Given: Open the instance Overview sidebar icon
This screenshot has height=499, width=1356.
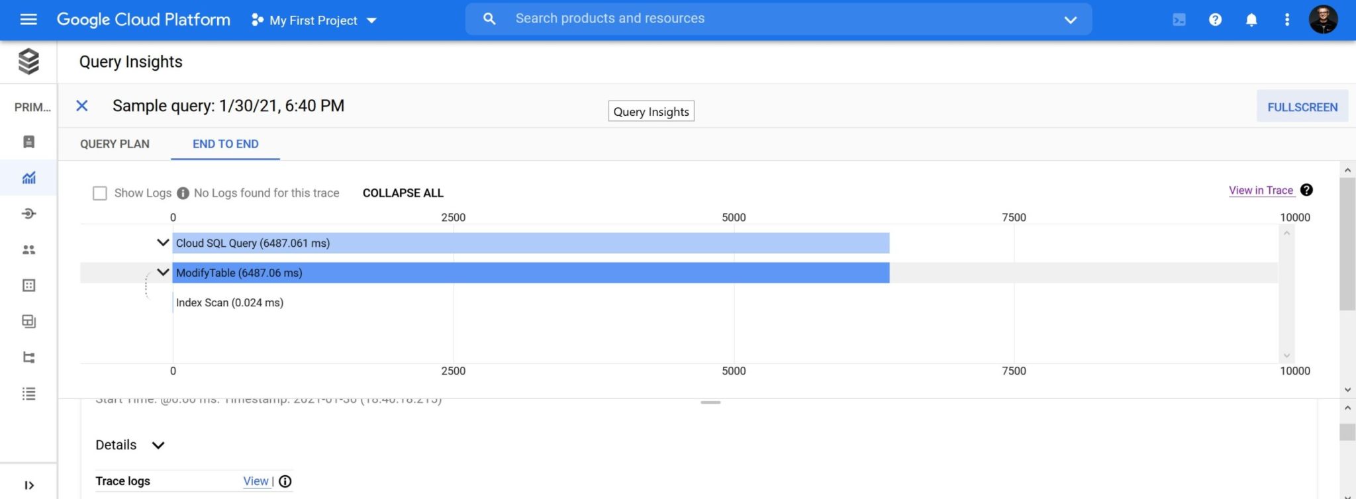Looking at the screenshot, I should pos(28,142).
